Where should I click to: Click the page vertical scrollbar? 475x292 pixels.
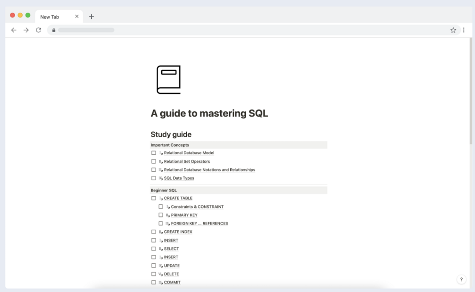pyautogui.click(x=471, y=94)
